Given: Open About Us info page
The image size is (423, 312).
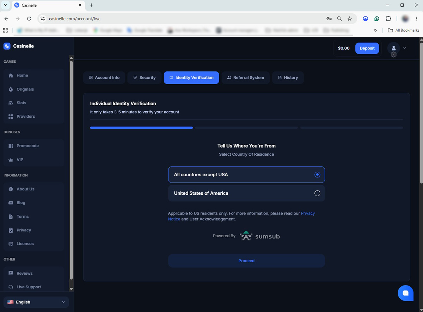Looking at the screenshot, I should pos(33,189).
